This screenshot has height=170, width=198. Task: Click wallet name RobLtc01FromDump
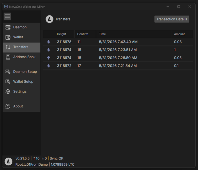coord(31,164)
